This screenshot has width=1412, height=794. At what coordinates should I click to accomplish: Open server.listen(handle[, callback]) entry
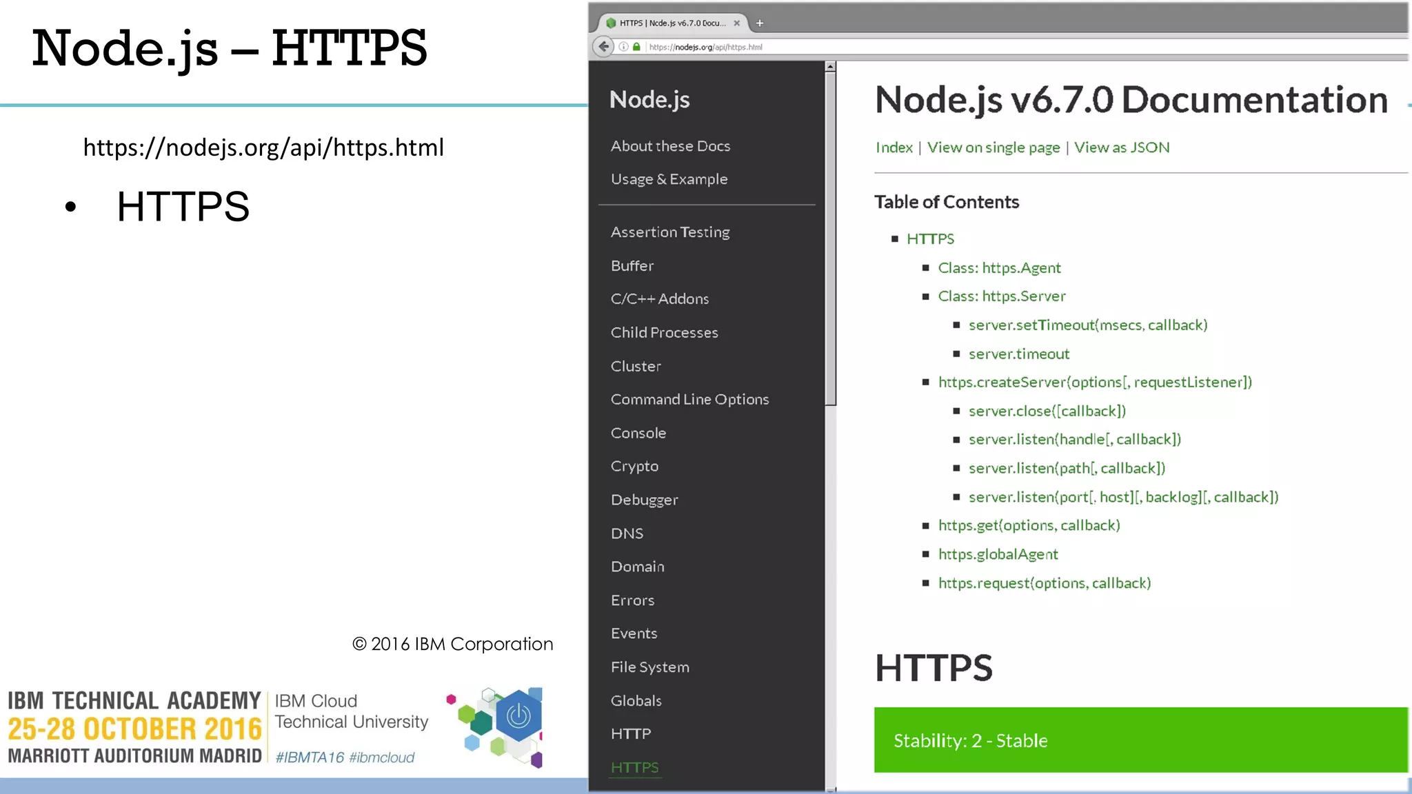[1074, 440]
